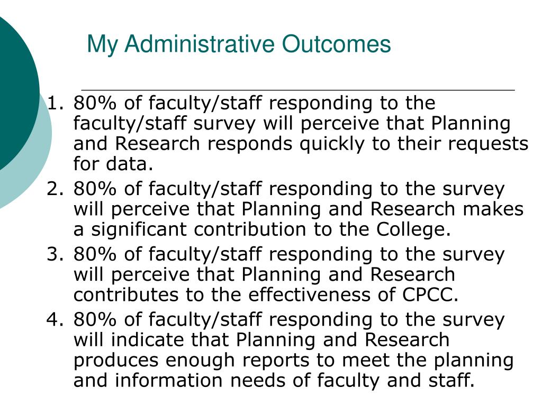Select list number 4 marker
Image resolution: width=542 pixels, height=406 pixels.
[55, 319]
